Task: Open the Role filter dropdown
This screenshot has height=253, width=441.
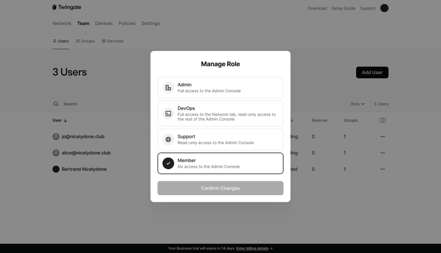Action: 358,104
